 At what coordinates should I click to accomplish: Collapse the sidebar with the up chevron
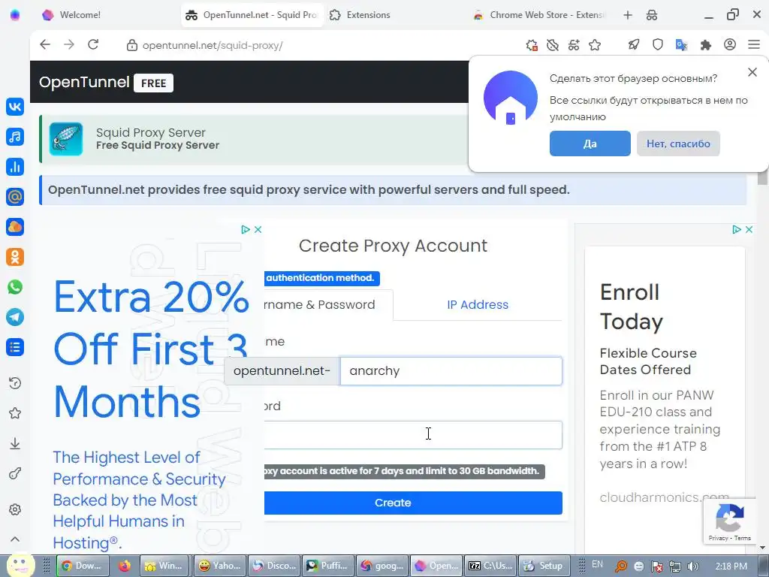click(x=15, y=539)
